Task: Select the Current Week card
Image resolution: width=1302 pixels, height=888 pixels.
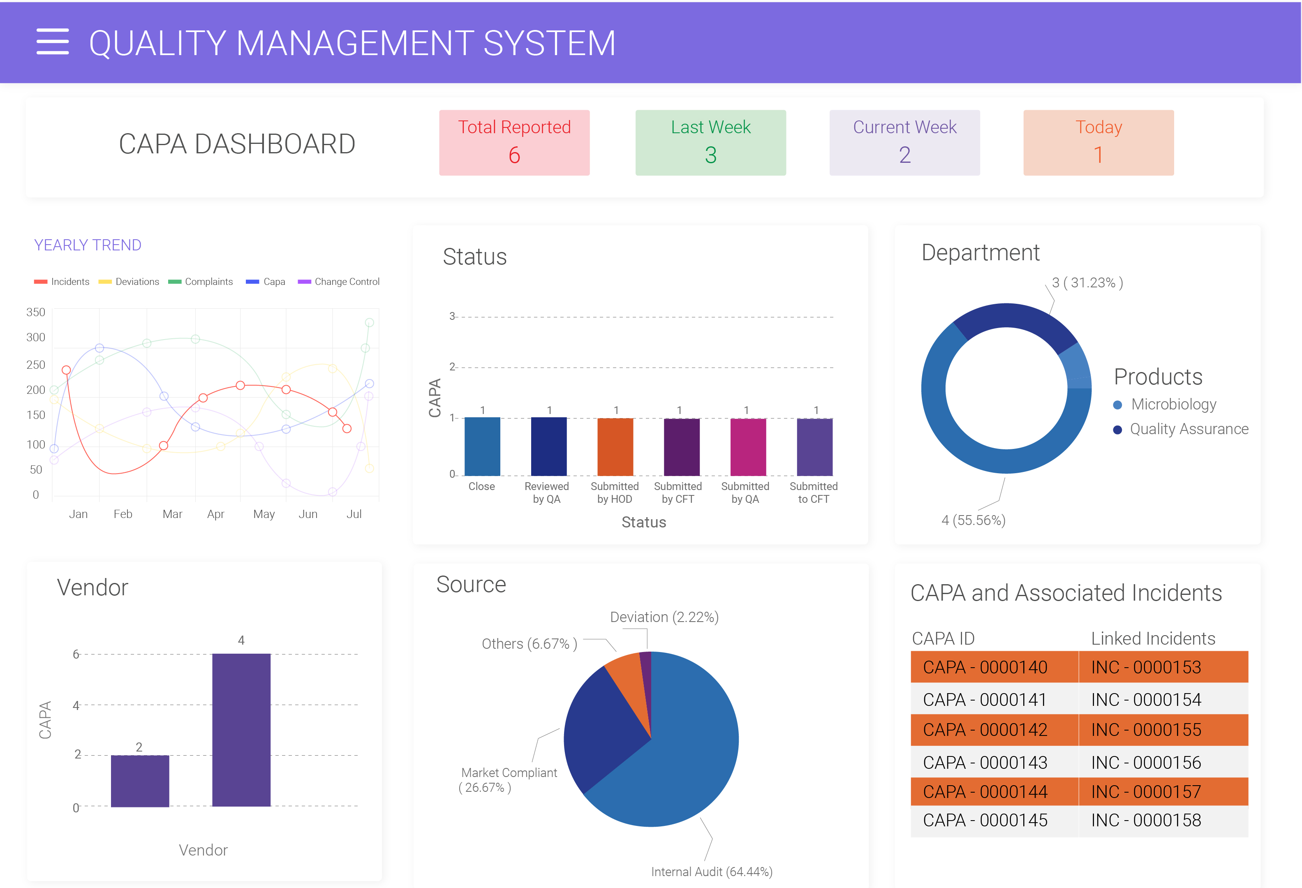Action: (904, 142)
